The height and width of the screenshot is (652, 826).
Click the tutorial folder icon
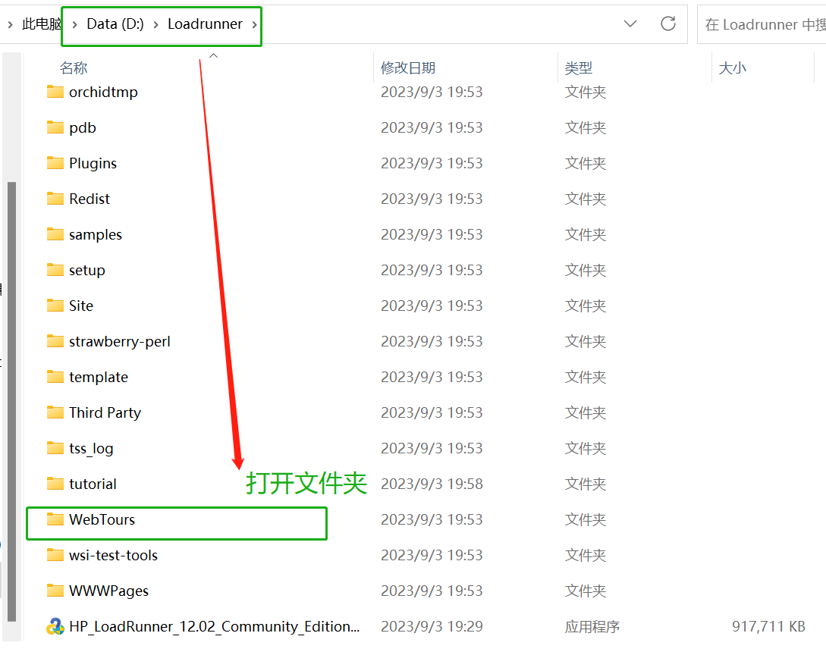click(55, 484)
